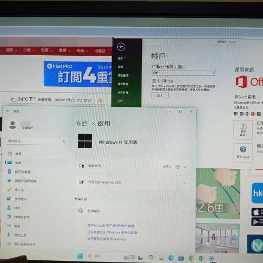Open Network & internet in Settings sidebar
Viewport: 263px width, 263px height.
point(22,181)
